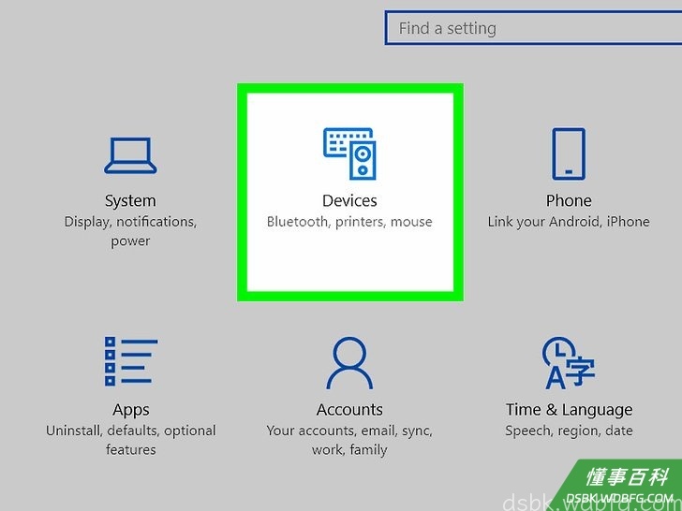Open the Devices keyboard-and-speaker icon
The width and height of the screenshot is (682, 511).
349,153
